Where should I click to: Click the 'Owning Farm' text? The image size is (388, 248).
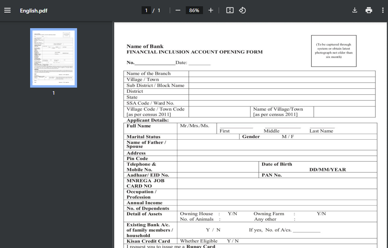(269, 214)
